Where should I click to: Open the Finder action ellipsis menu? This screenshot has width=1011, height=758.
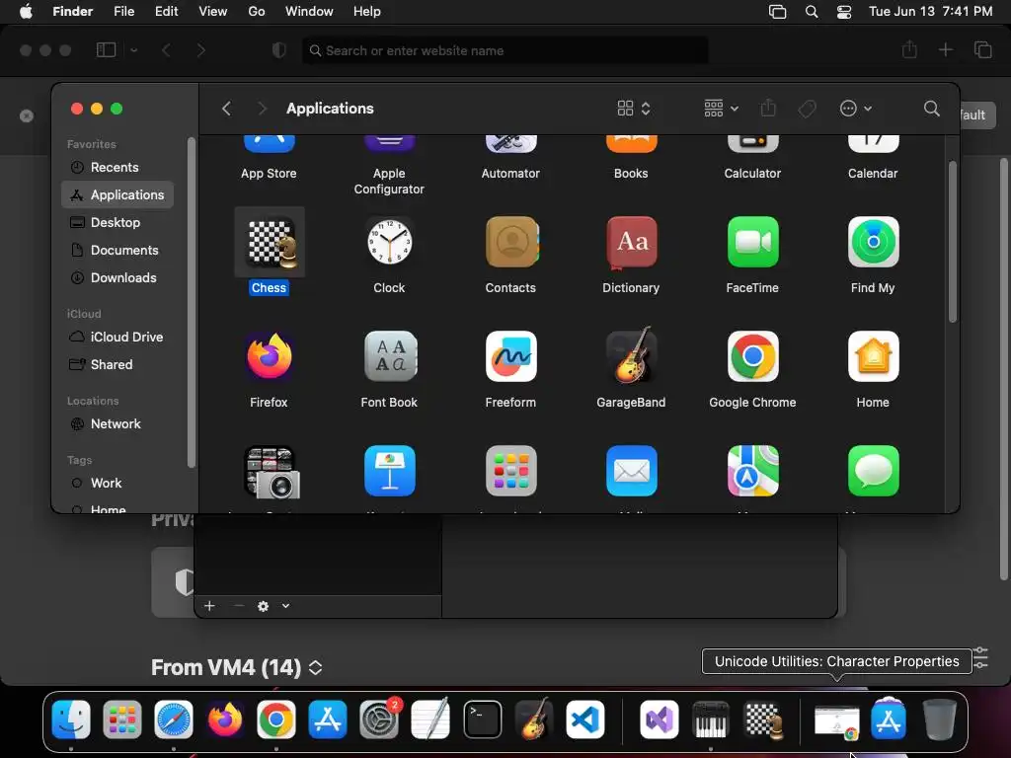click(856, 109)
